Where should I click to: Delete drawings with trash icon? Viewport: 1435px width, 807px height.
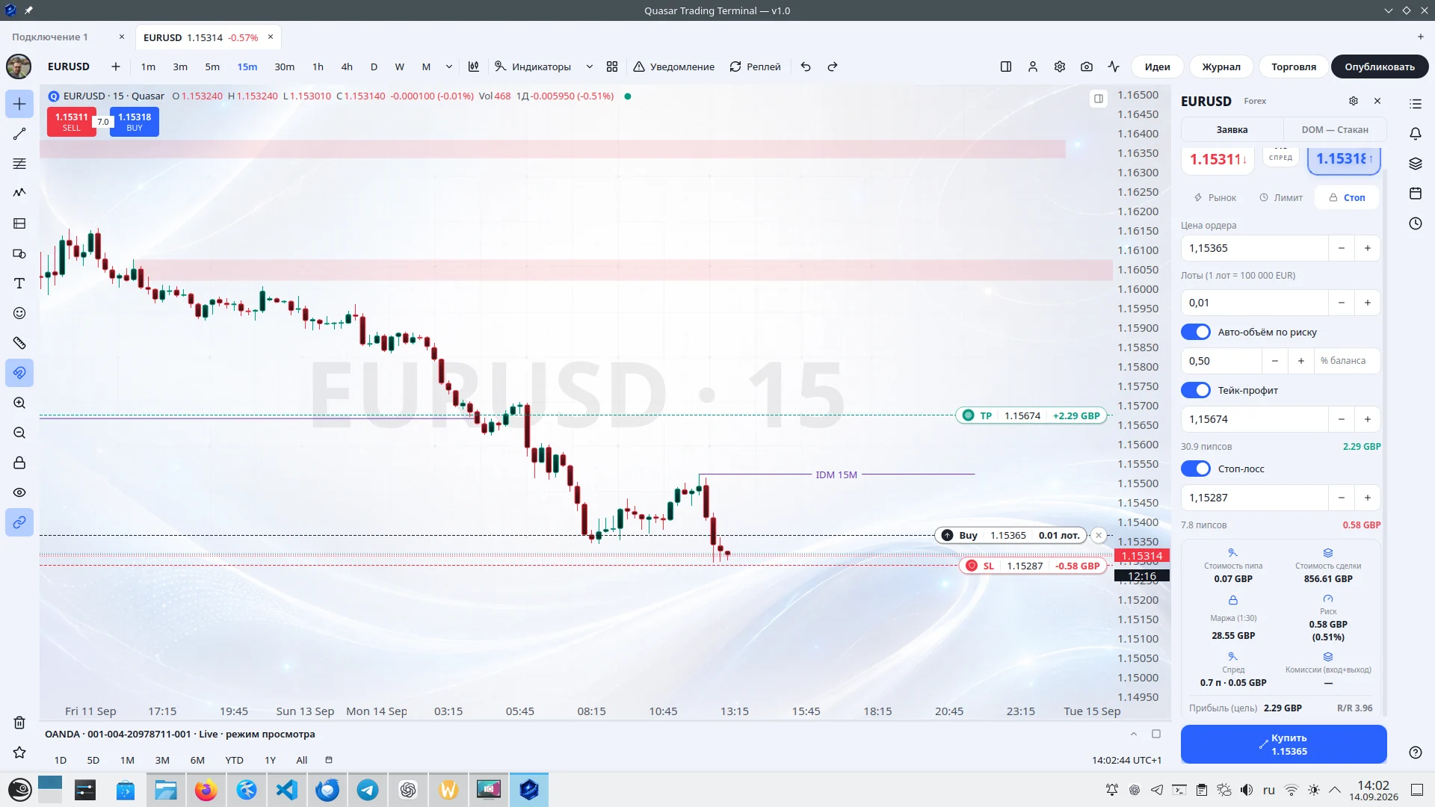pos(19,723)
